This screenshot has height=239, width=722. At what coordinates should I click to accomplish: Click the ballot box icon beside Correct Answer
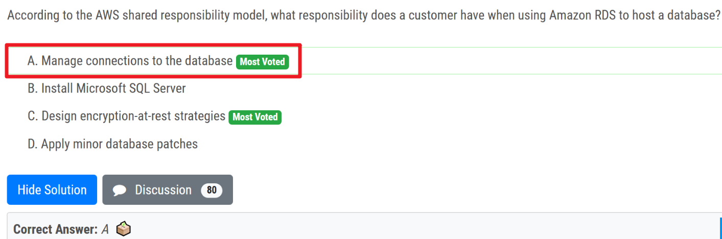[123, 229]
